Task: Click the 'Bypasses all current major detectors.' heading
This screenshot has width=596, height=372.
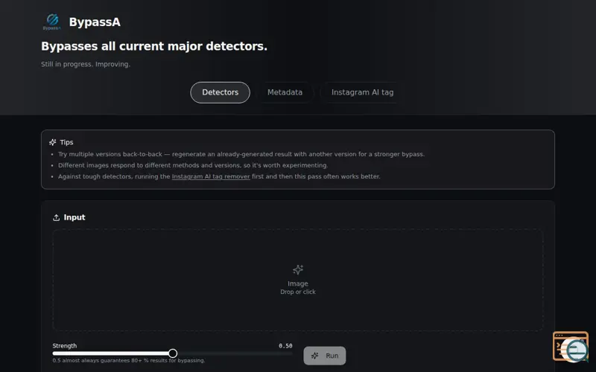Action: click(154, 46)
